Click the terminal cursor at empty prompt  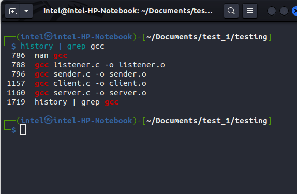pos(23,129)
